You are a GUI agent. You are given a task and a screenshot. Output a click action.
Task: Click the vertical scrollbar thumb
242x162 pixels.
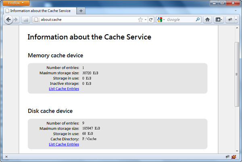pos(237,73)
